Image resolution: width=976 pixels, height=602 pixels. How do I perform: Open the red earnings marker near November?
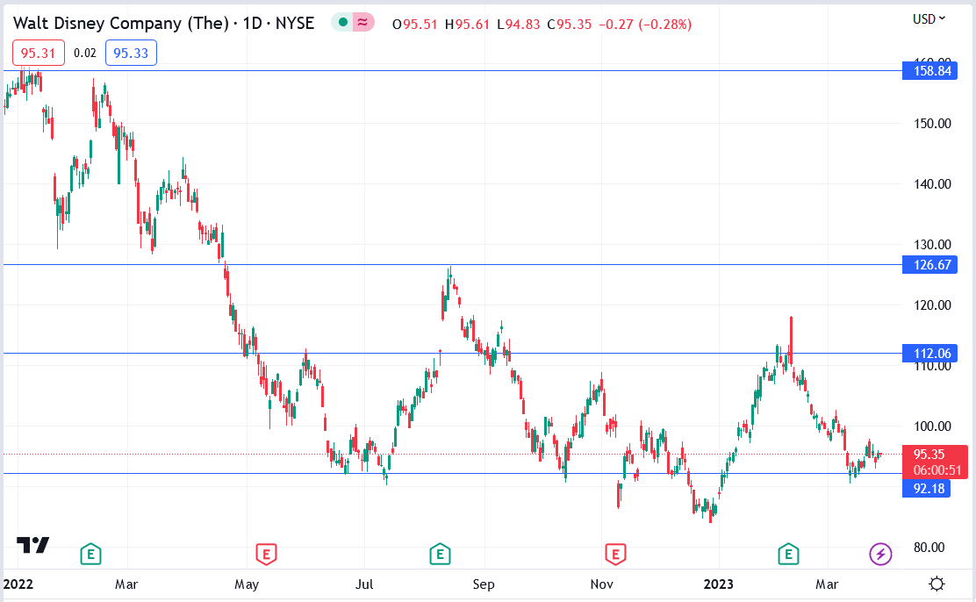tap(615, 554)
